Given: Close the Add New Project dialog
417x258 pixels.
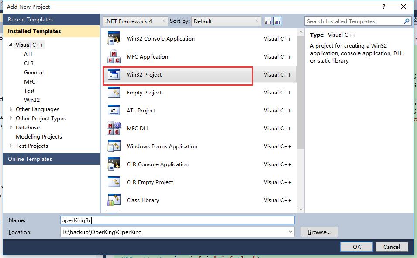Looking at the screenshot, I should click(x=403, y=7).
